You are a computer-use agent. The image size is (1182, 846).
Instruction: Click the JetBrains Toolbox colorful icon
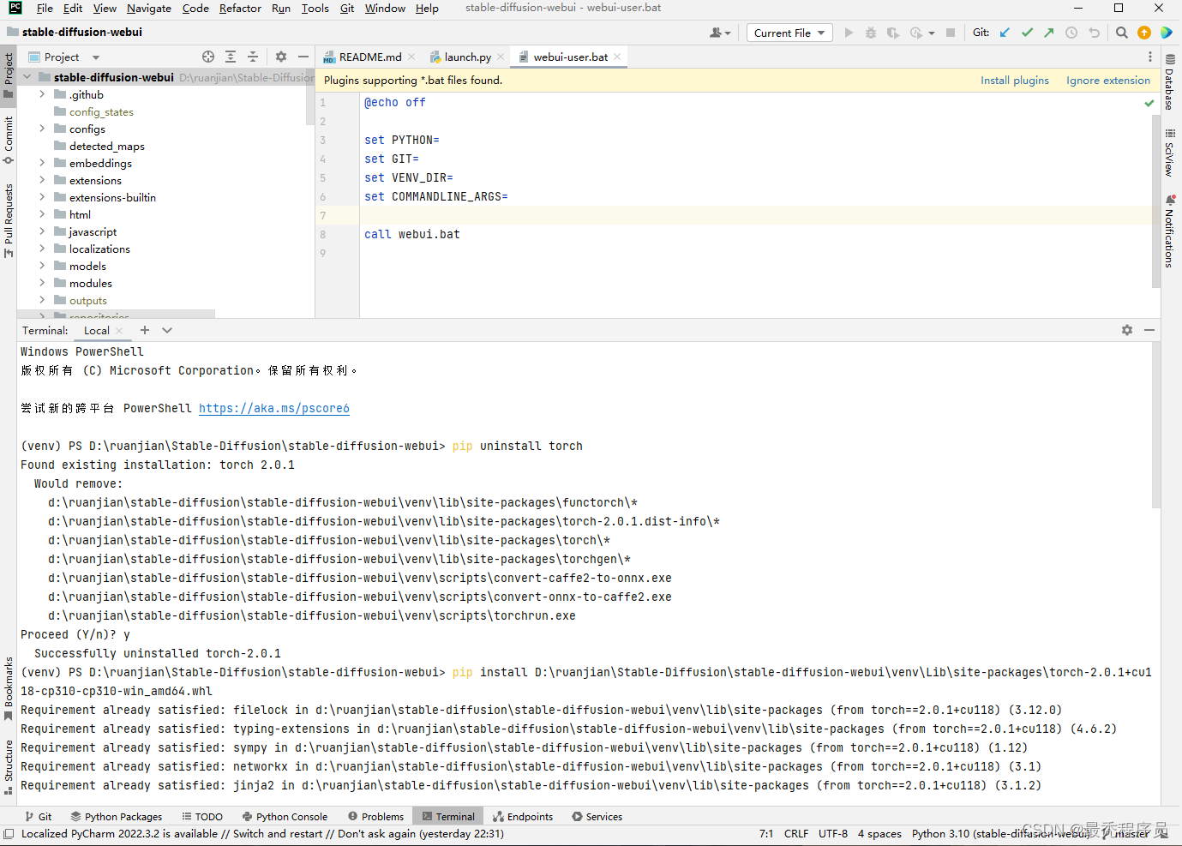click(1167, 33)
